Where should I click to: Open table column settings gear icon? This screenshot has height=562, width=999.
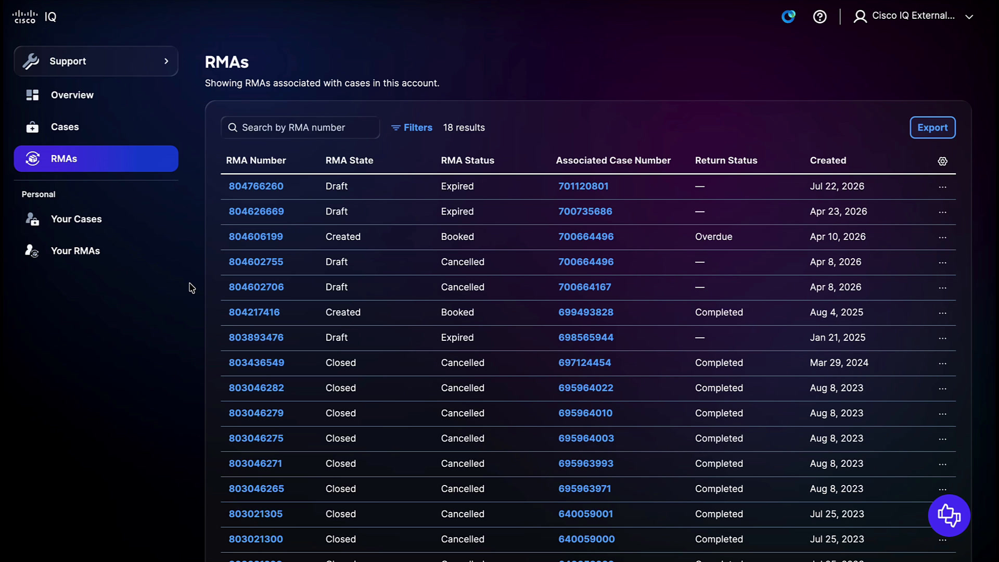[942, 161]
